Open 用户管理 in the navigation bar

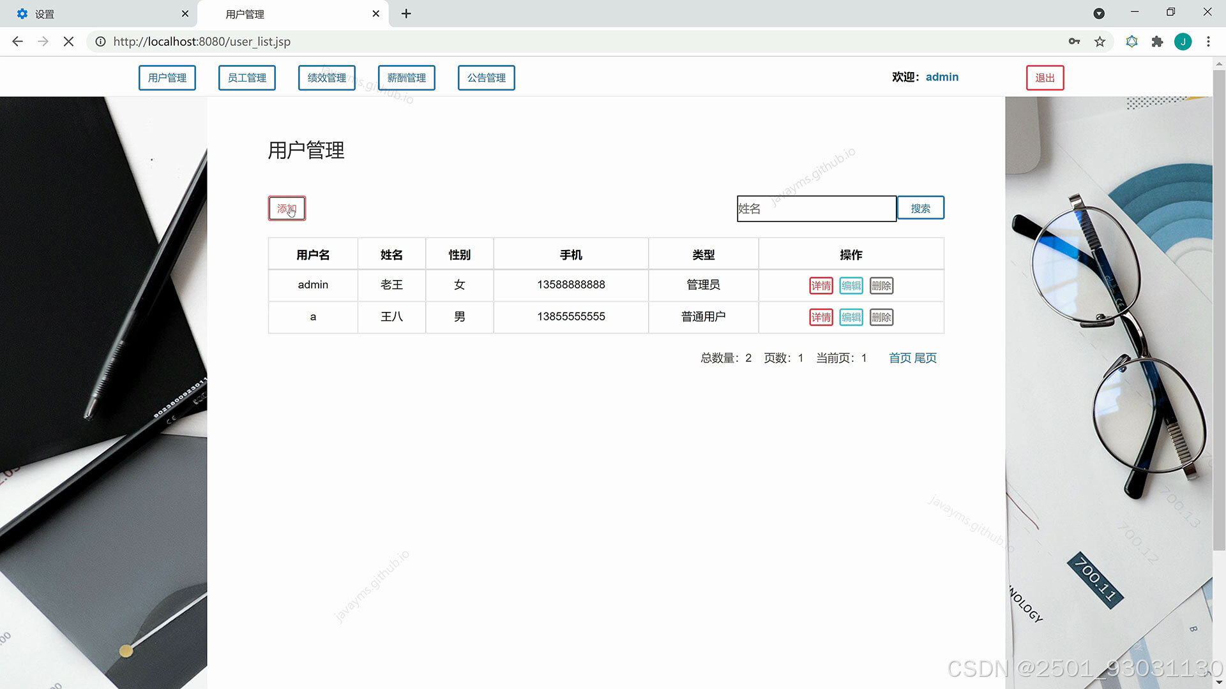click(x=167, y=78)
